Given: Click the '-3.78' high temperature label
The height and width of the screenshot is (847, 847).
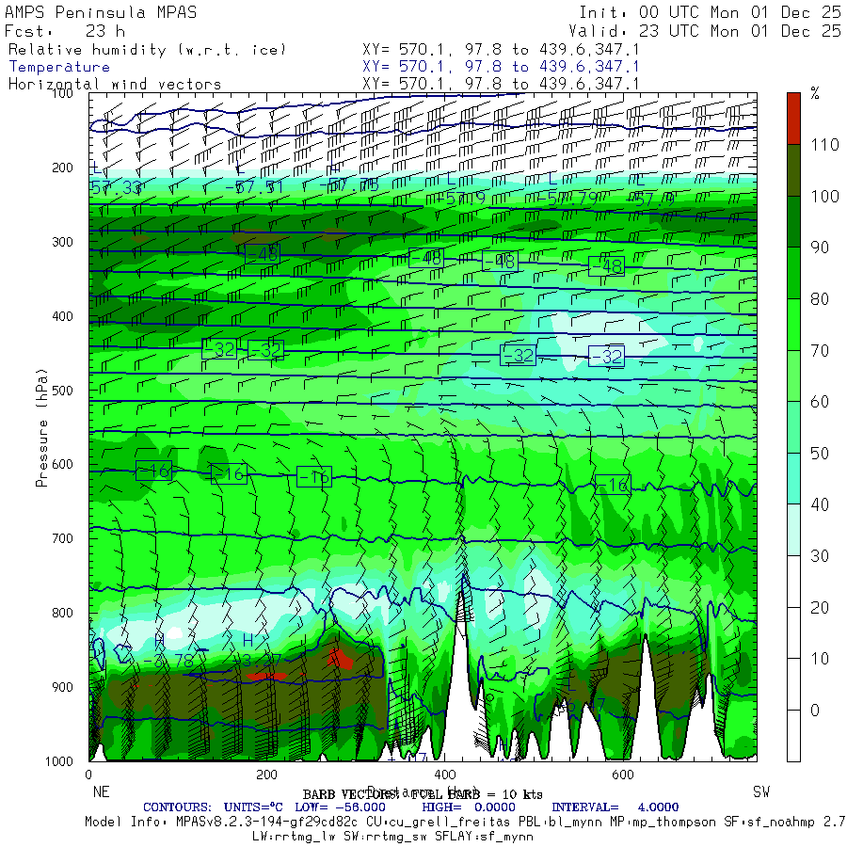Looking at the screenshot, I should (168, 661).
